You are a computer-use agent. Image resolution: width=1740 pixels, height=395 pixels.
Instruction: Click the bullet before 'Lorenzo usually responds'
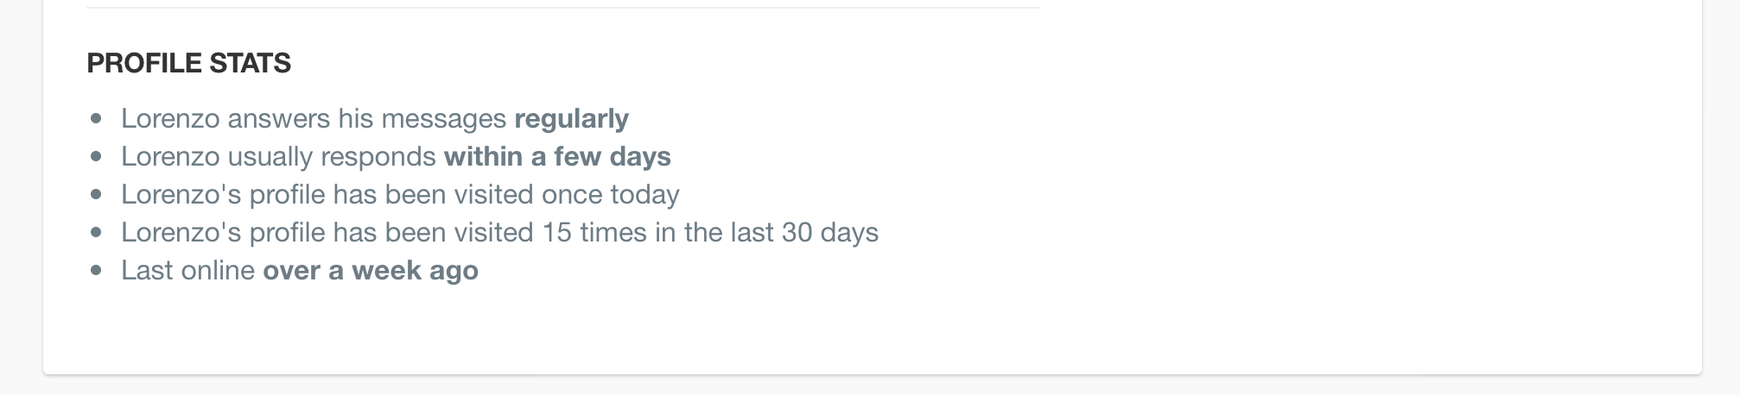click(x=96, y=157)
